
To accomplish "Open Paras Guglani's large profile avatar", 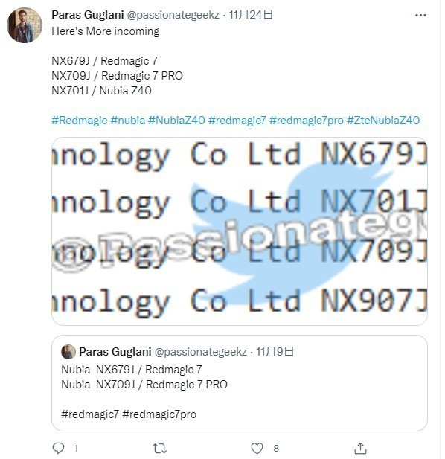I will (25, 25).
